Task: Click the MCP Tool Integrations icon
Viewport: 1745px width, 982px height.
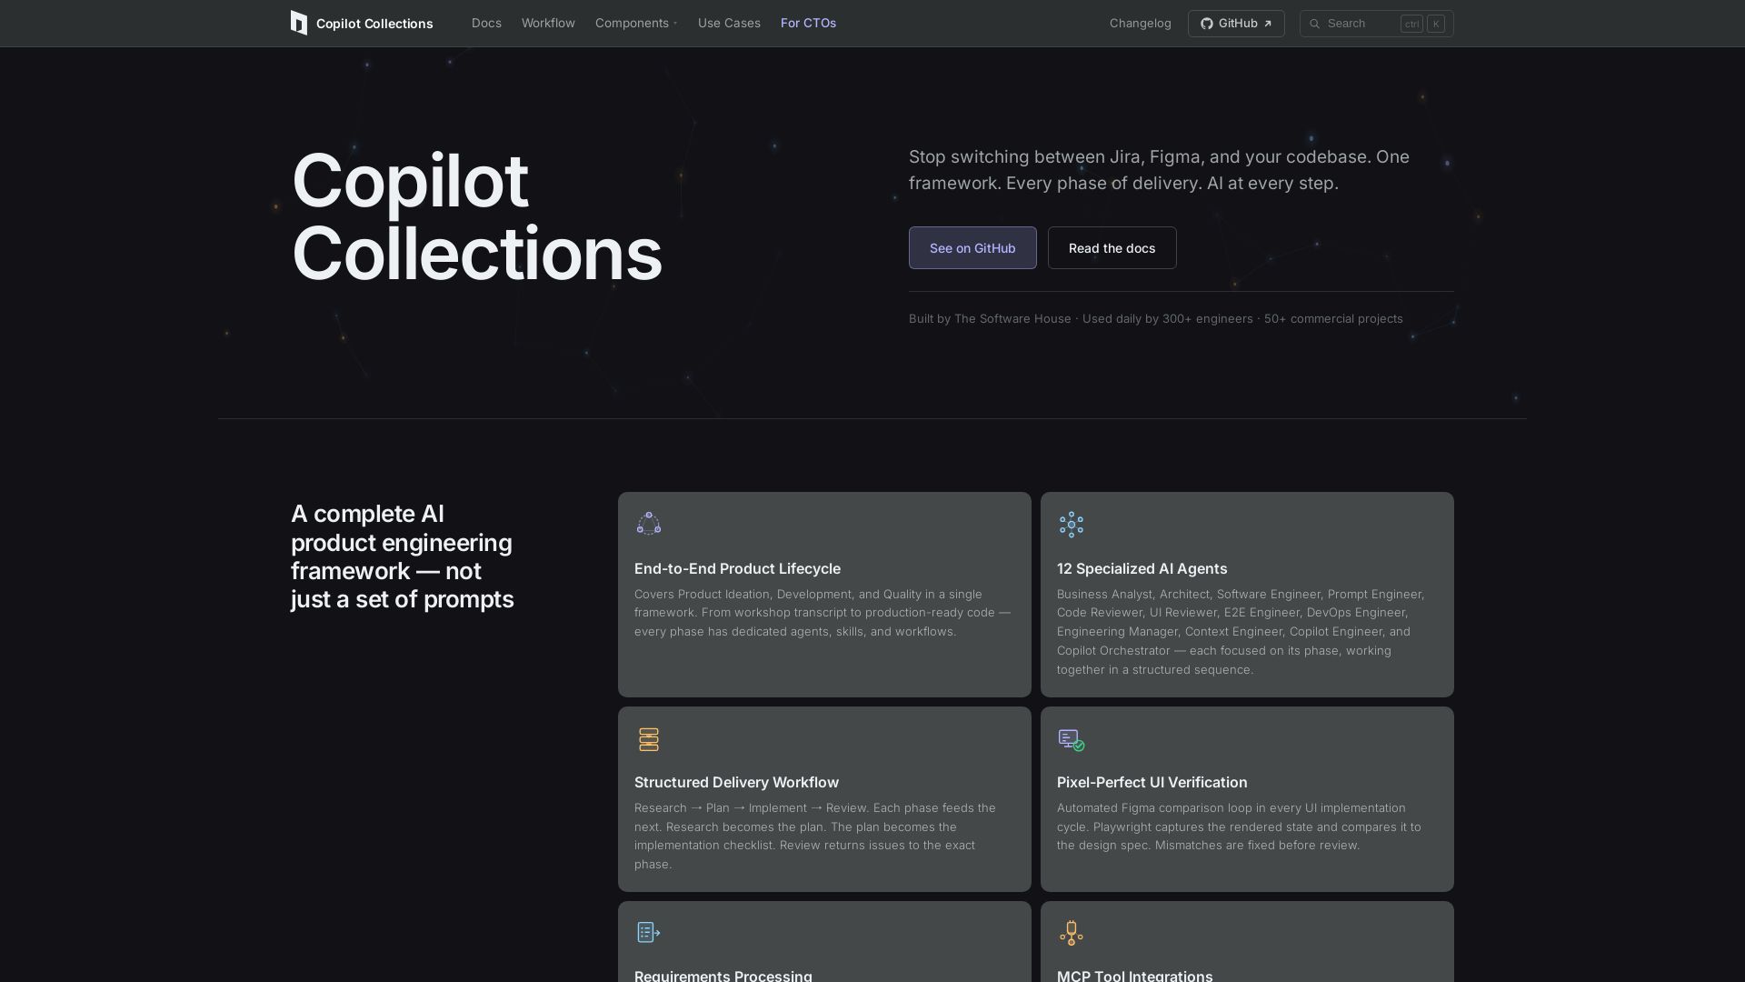Action: pyautogui.click(x=1072, y=933)
